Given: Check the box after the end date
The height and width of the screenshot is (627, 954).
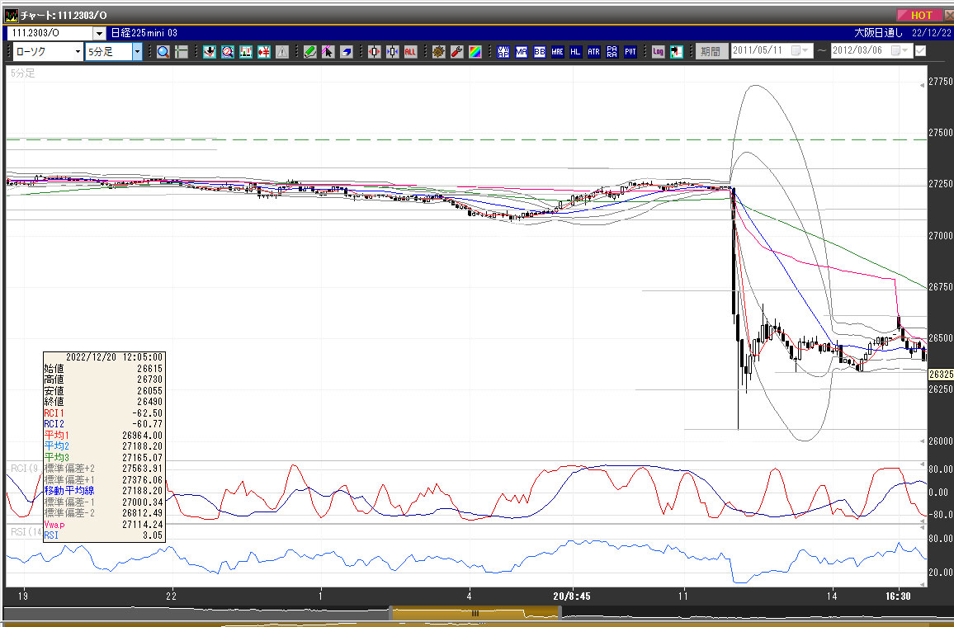Looking at the screenshot, I should (920, 51).
